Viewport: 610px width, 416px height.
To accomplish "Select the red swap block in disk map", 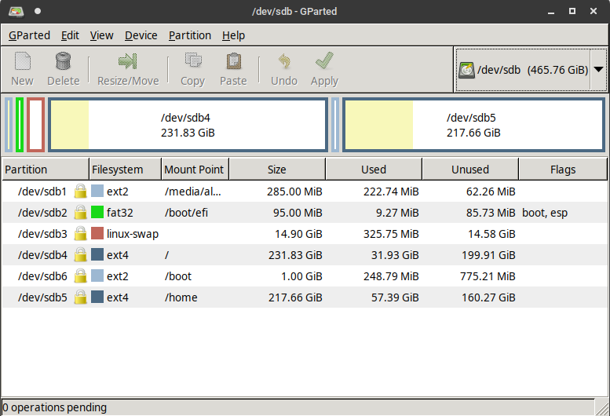I will pos(36,125).
